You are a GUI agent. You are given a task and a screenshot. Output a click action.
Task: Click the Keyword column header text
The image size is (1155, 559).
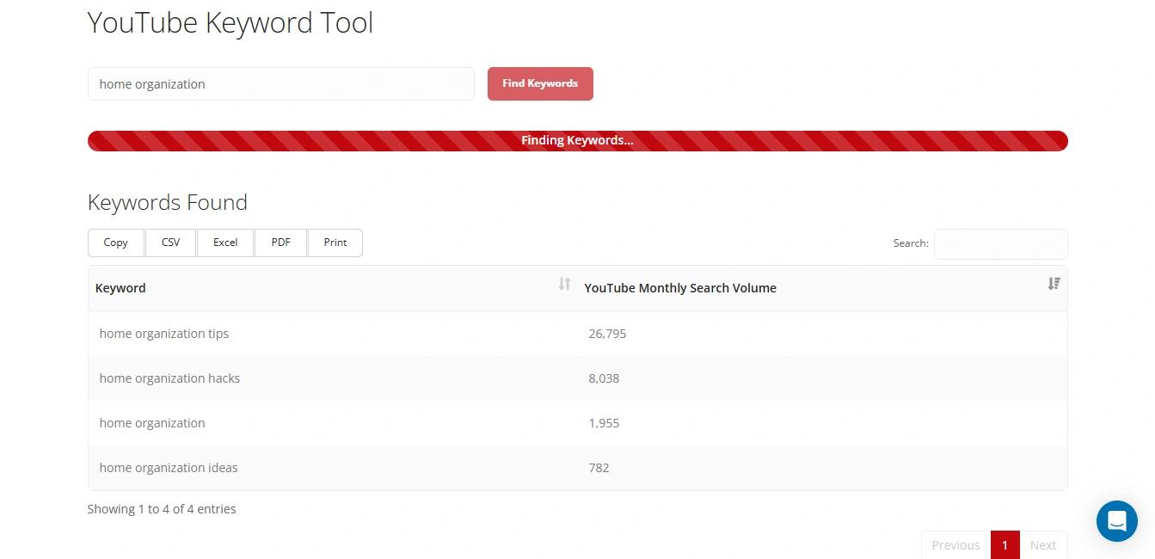coord(120,288)
